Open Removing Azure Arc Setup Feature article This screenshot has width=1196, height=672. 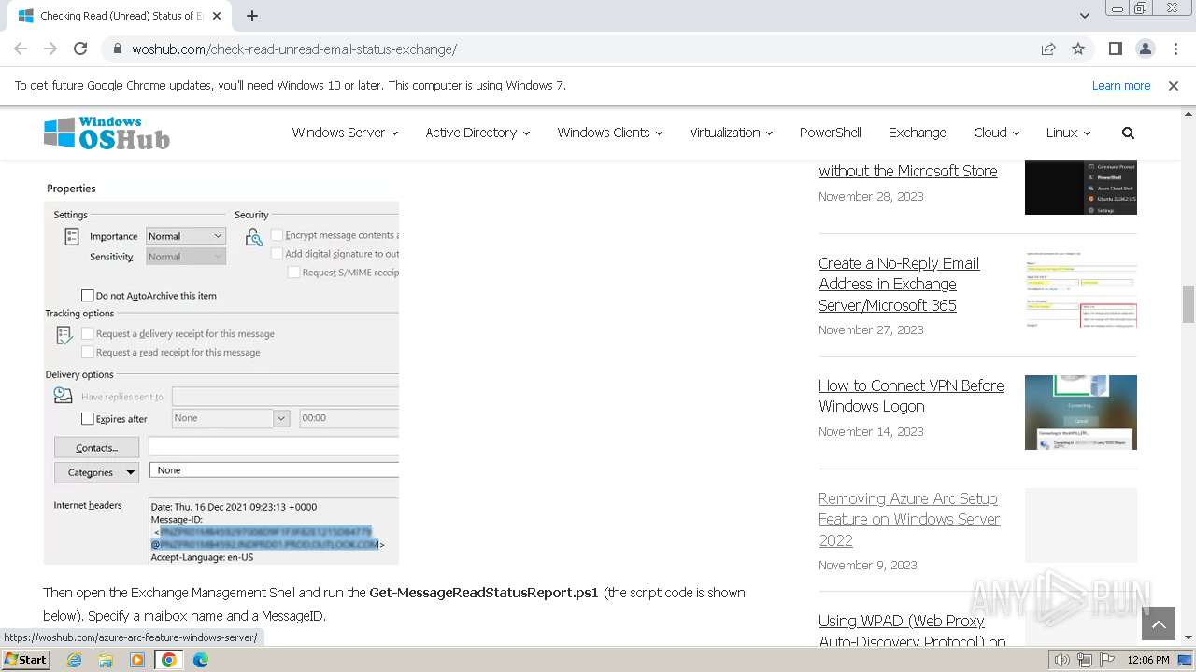[x=909, y=519]
